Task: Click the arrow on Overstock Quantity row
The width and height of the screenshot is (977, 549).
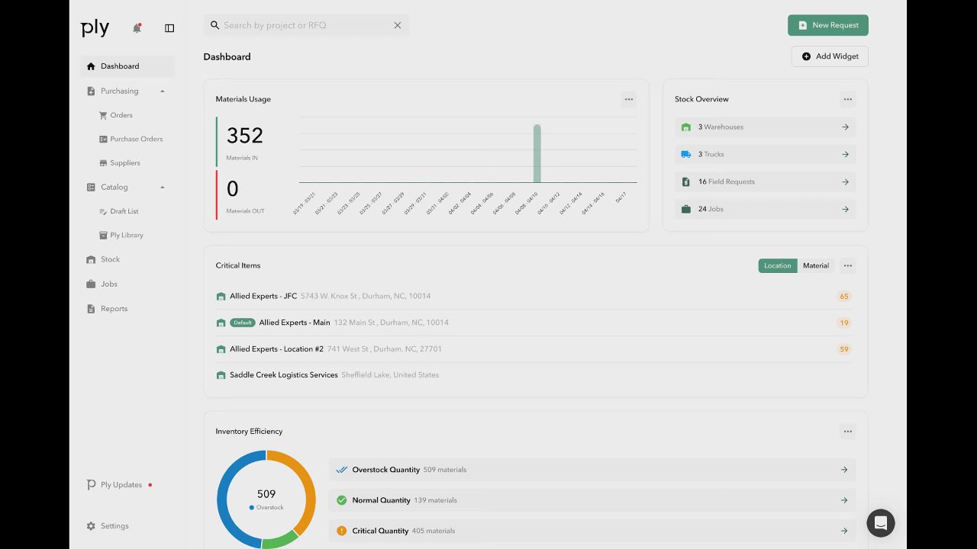Action: (844, 470)
